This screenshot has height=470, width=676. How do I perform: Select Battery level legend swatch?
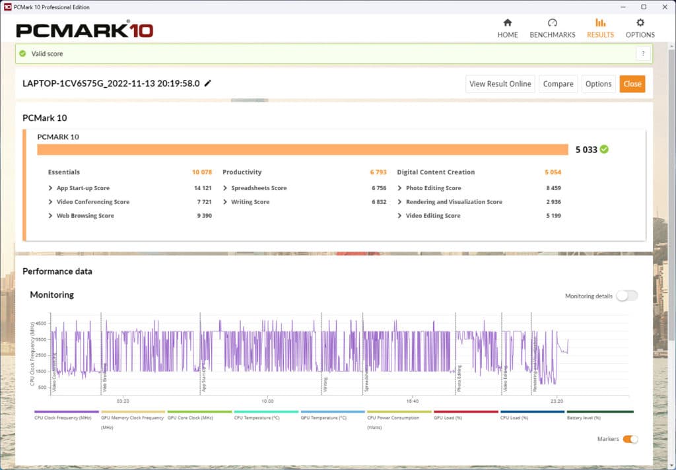coord(600,412)
